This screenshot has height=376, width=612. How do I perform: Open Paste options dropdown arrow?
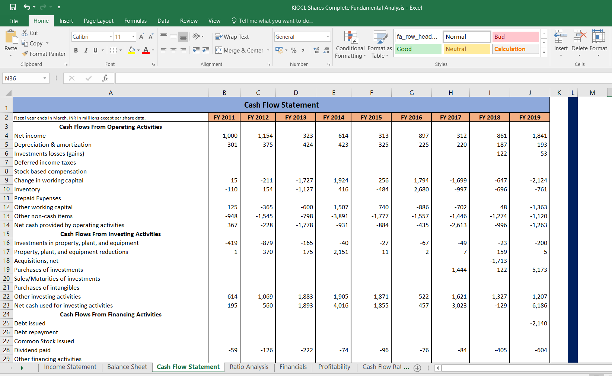pyautogui.click(x=11, y=55)
